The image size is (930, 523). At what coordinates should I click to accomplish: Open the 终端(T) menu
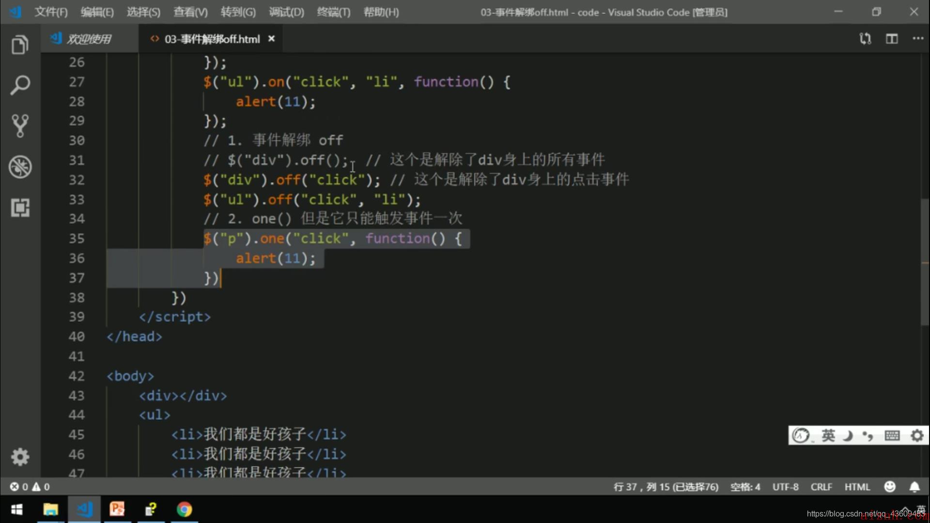coord(333,12)
